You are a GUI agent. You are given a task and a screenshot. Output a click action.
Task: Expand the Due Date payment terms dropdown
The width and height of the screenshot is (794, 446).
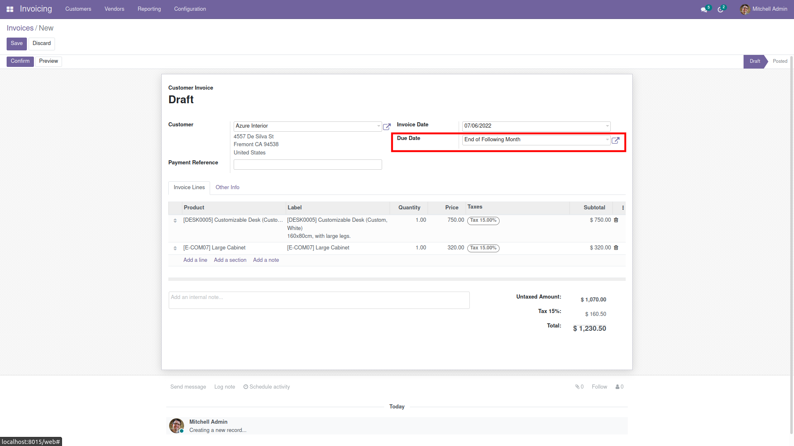click(607, 140)
